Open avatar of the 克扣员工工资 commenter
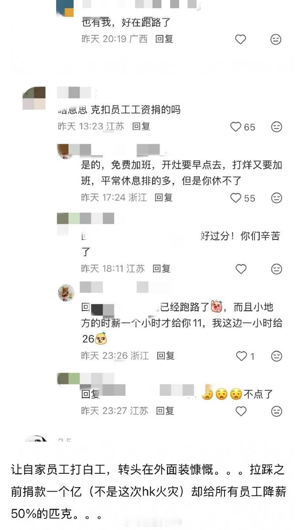Viewport: 305px width, 530px height. point(34,98)
